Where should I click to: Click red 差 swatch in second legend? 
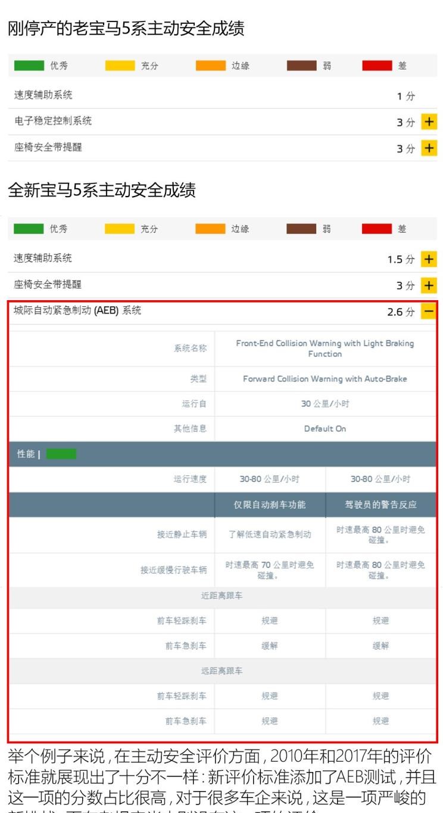(x=378, y=229)
